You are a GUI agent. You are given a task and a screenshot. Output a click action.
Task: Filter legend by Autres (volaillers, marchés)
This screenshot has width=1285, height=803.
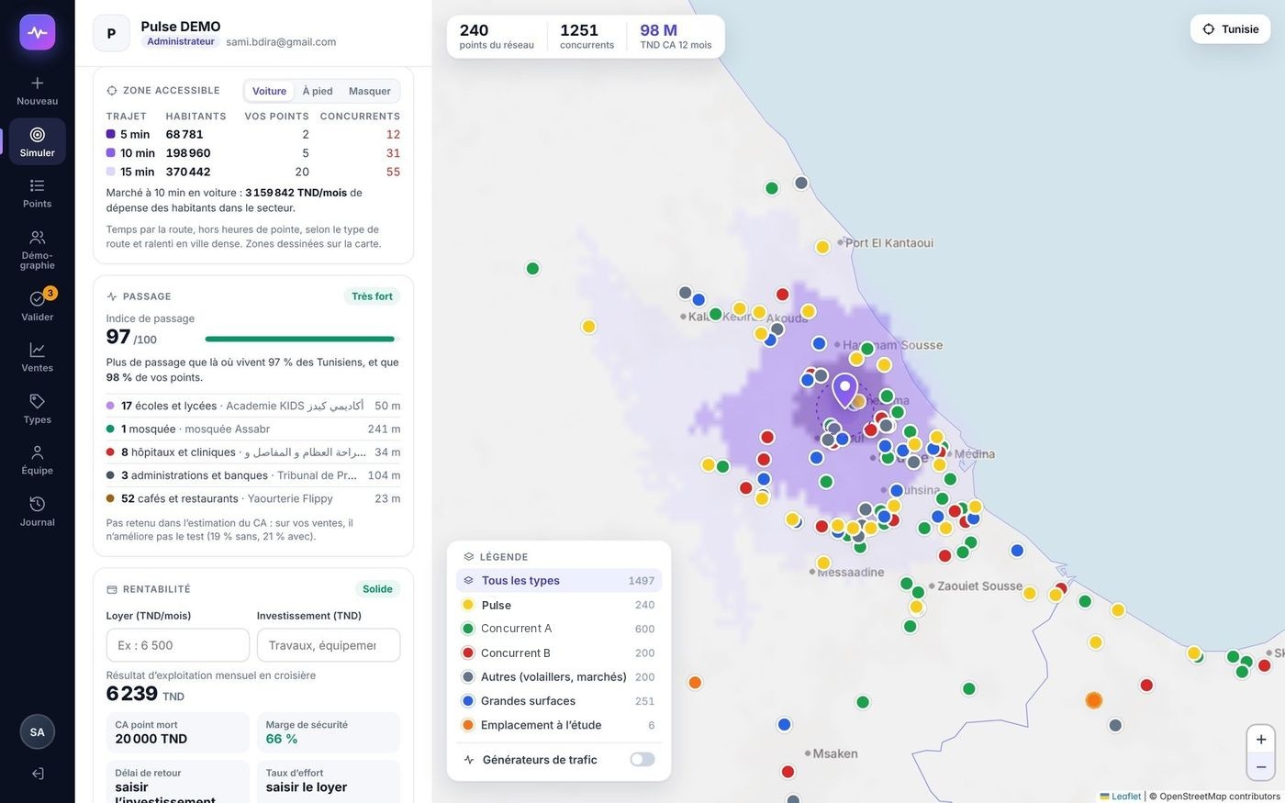coord(559,677)
